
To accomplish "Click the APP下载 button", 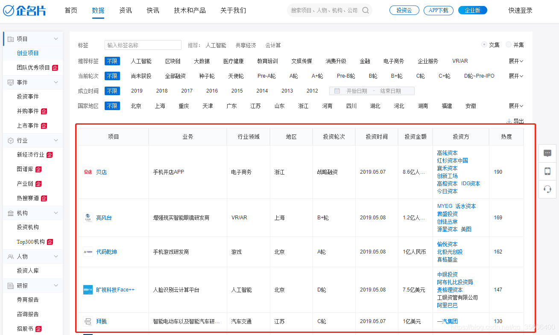I will point(438,9).
